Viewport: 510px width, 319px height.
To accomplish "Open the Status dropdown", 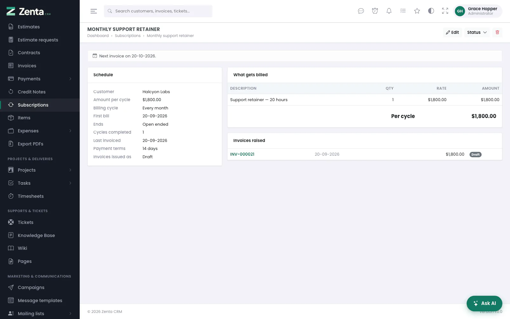I will point(477,32).
